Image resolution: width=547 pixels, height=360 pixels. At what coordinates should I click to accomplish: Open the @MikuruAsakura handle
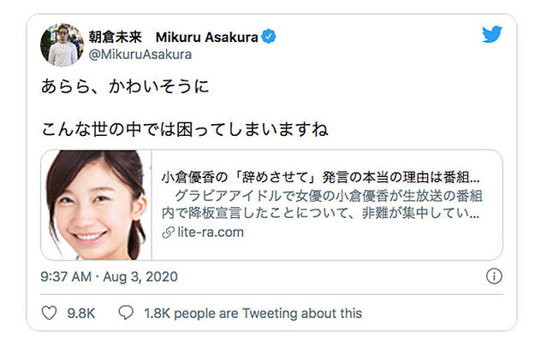(140, 55)
